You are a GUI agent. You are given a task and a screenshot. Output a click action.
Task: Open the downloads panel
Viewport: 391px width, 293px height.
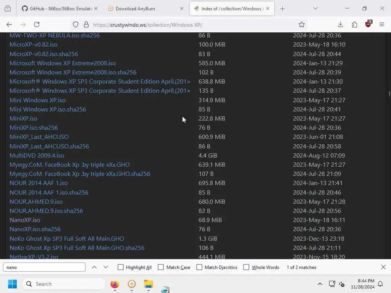pyautogui.click(x=340, y=24)
